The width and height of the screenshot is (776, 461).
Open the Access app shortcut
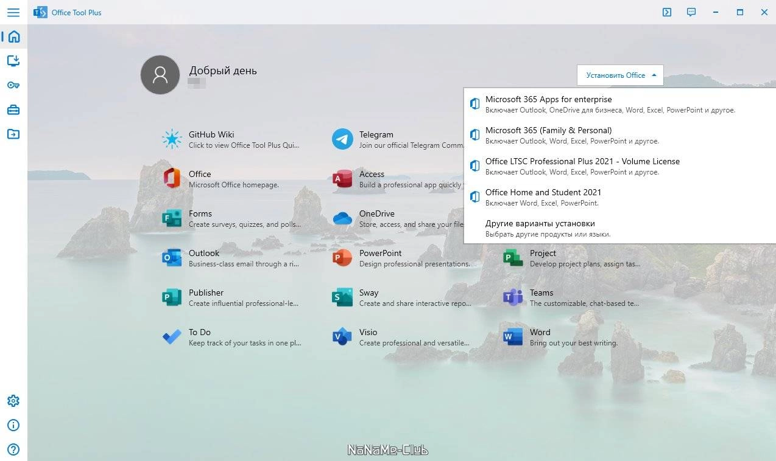pyautogui.click(x=397, y=179)
